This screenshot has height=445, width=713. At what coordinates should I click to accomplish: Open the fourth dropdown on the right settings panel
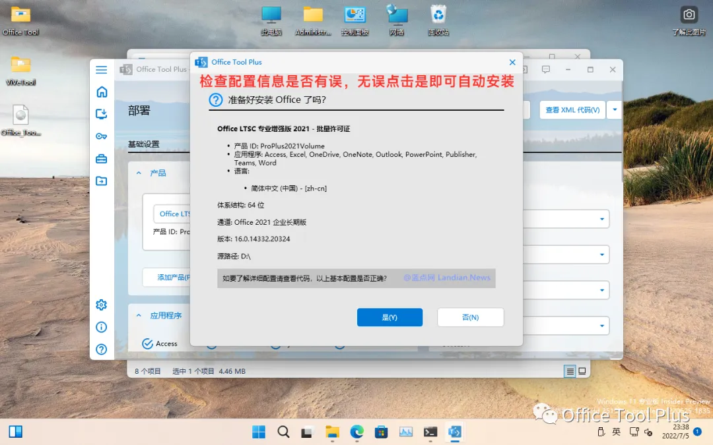(x=566, y=326)
